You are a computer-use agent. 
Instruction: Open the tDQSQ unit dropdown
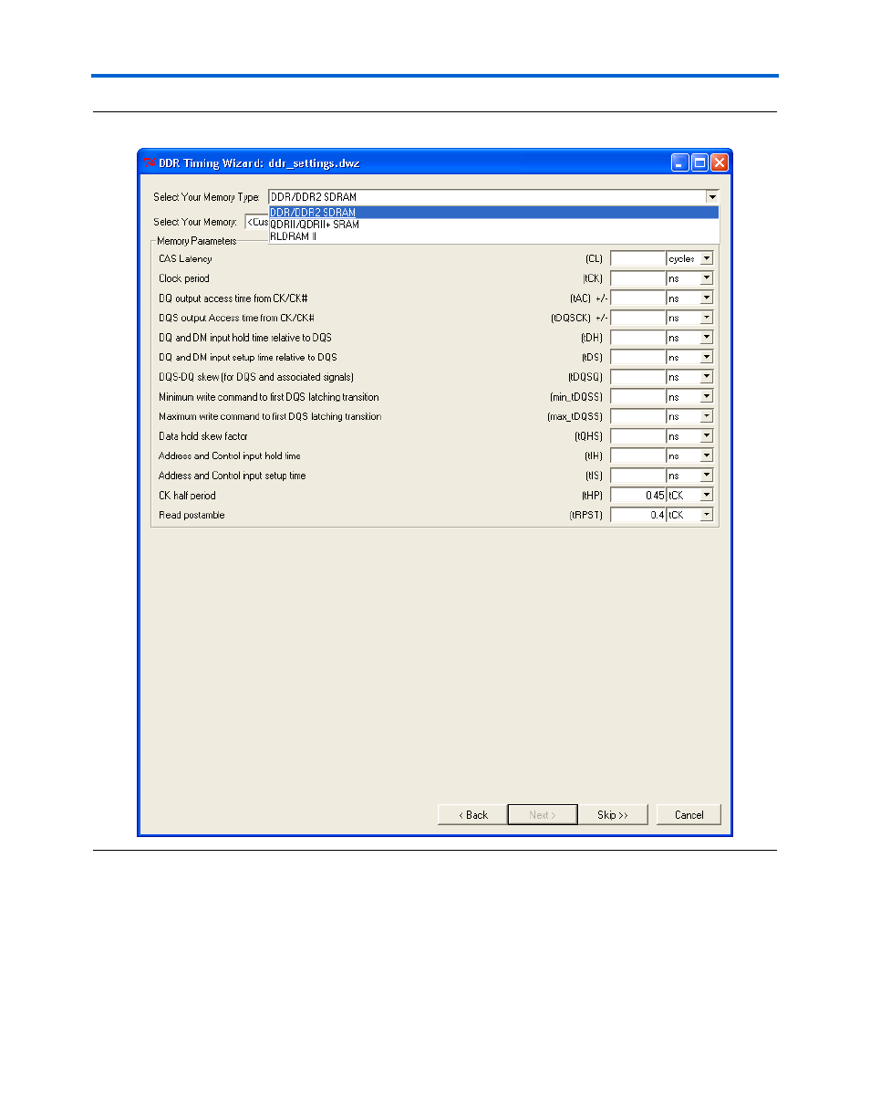(706, 377)
